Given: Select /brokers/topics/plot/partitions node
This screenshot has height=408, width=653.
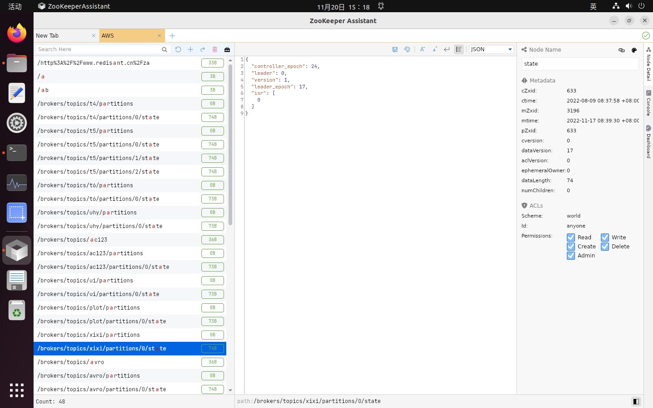Looking at the screenshot, I should 130,308.
